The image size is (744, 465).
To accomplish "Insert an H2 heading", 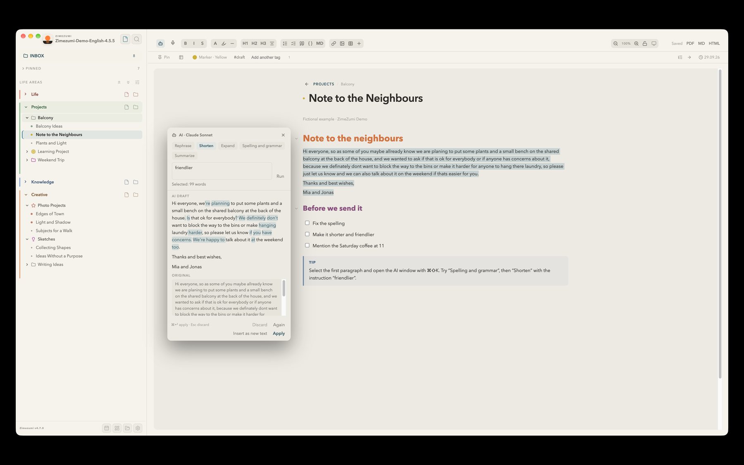I will coord(254,43).
